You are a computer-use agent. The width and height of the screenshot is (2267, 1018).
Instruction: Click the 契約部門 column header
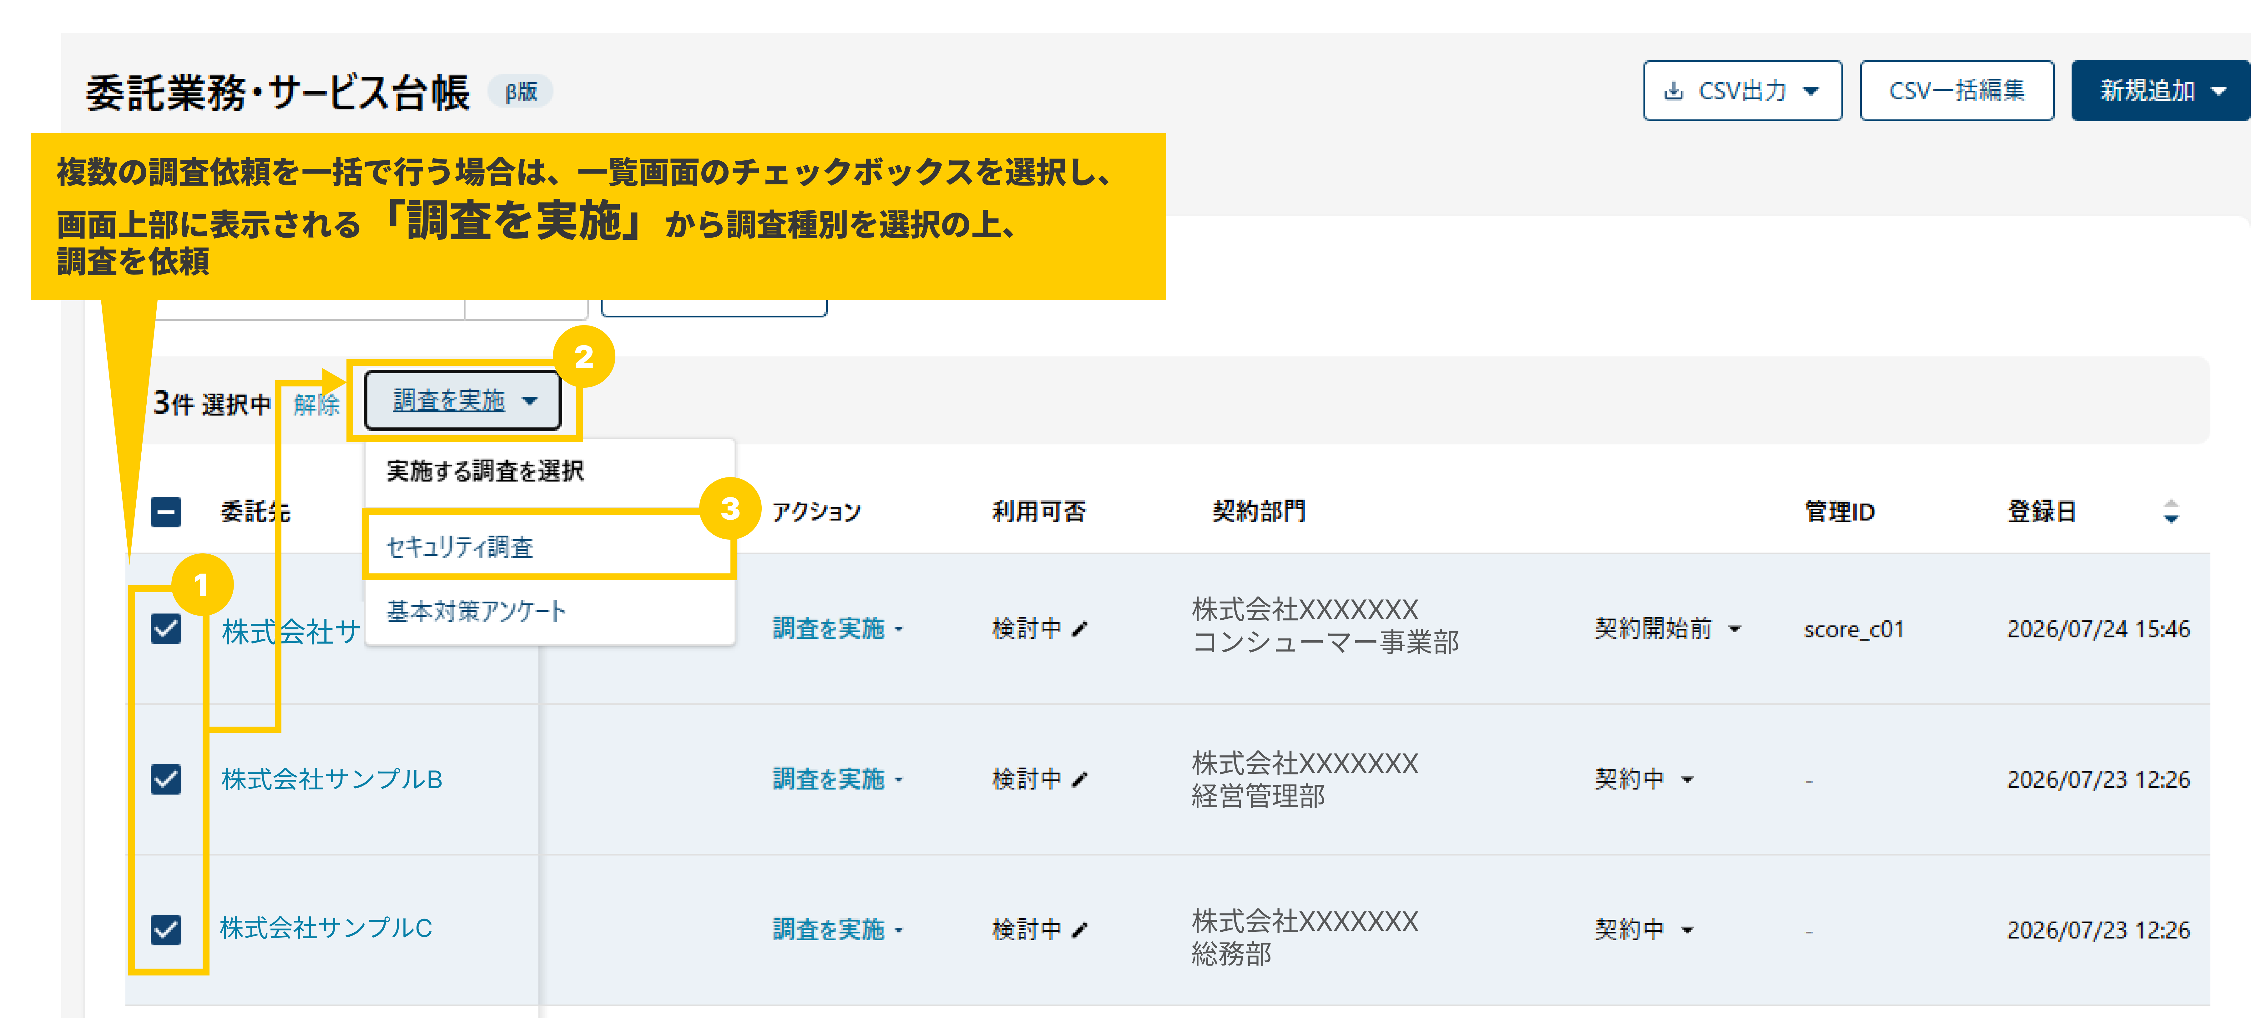[1259, 512]
